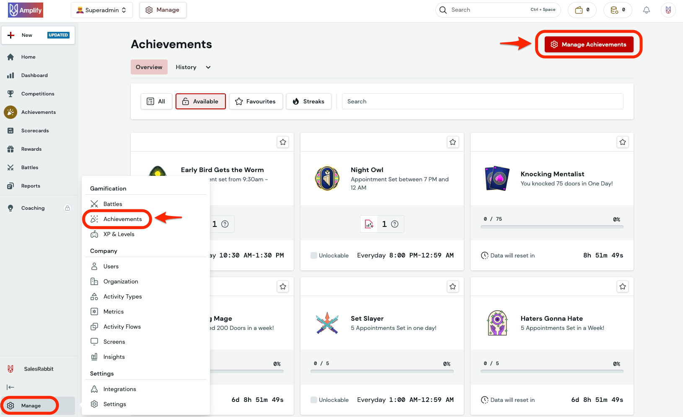Collapse the left sidebar with the arrow

(x=10, y=387)
